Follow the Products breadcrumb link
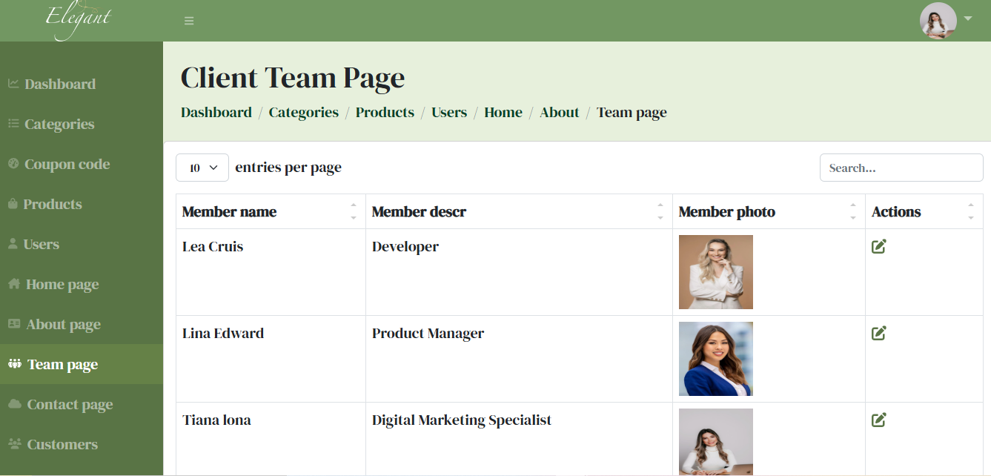Screen dimensions: 991x476 click(385, 113)
